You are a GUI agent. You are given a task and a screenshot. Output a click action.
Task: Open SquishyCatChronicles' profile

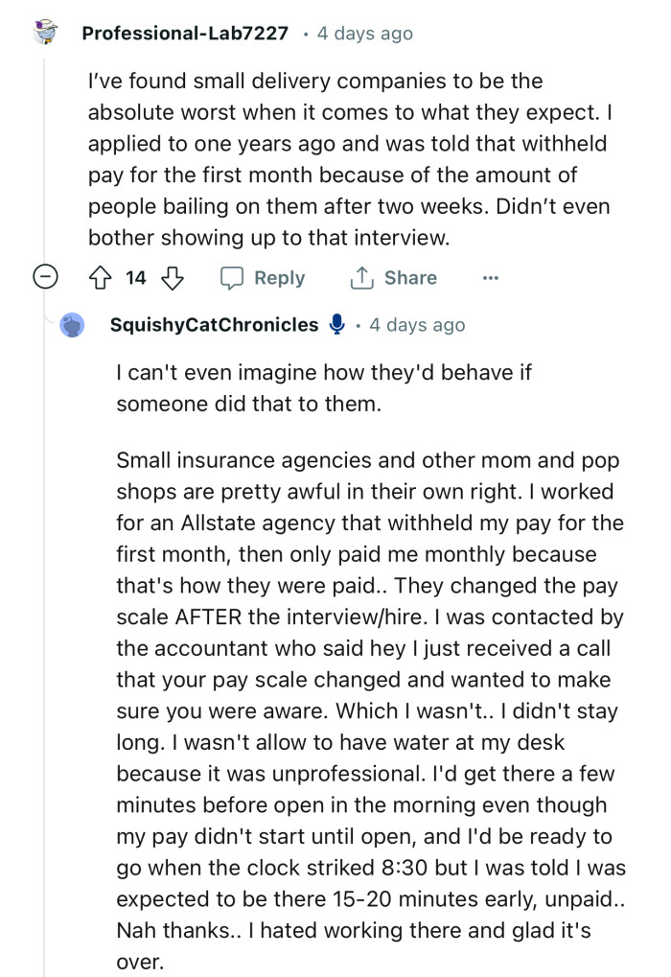point(216,324)
